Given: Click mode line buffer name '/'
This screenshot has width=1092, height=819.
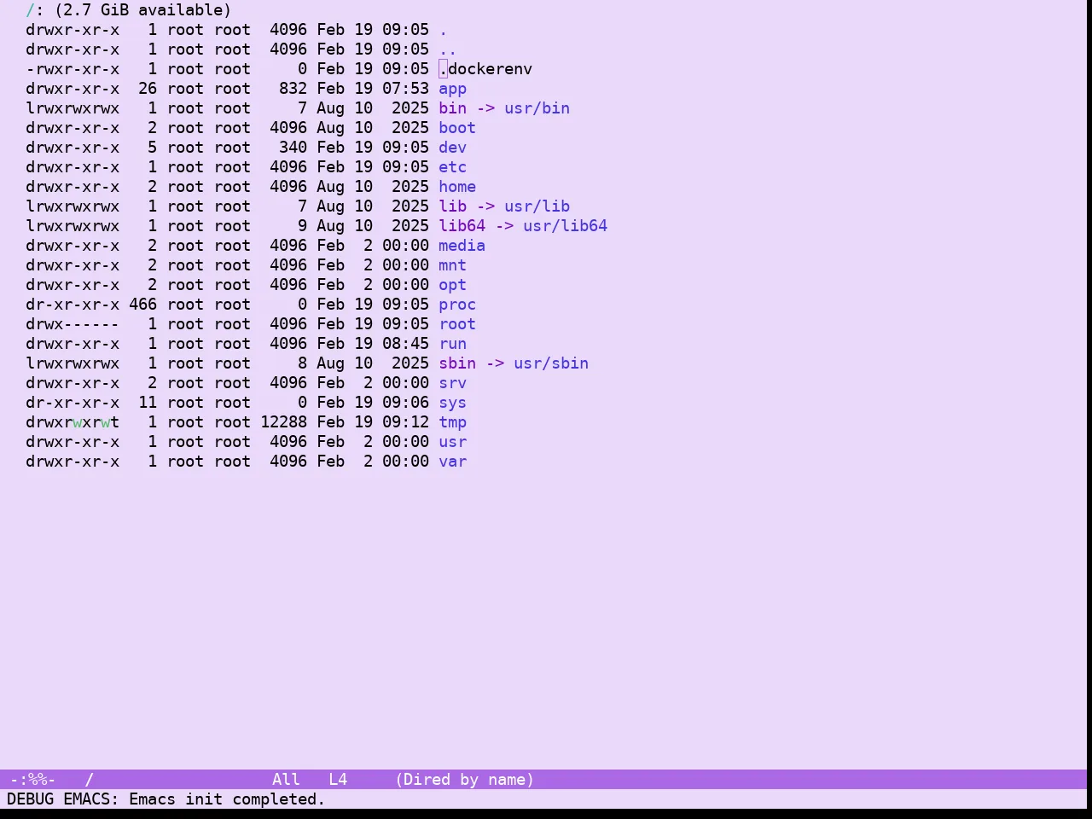Looking at the screenshot, I should click(x=89, y=780).
